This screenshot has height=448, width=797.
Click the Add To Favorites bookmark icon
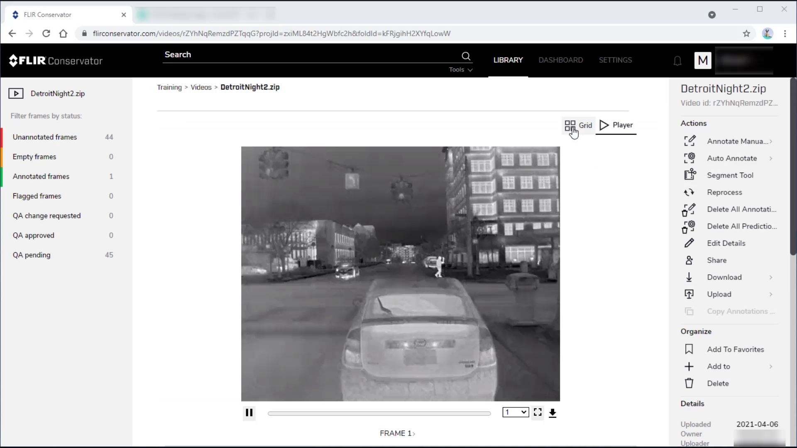click(689, 349)
